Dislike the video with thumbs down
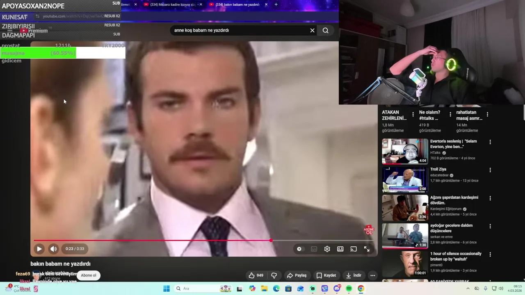The image size is (525, 295). click(274, 275)
